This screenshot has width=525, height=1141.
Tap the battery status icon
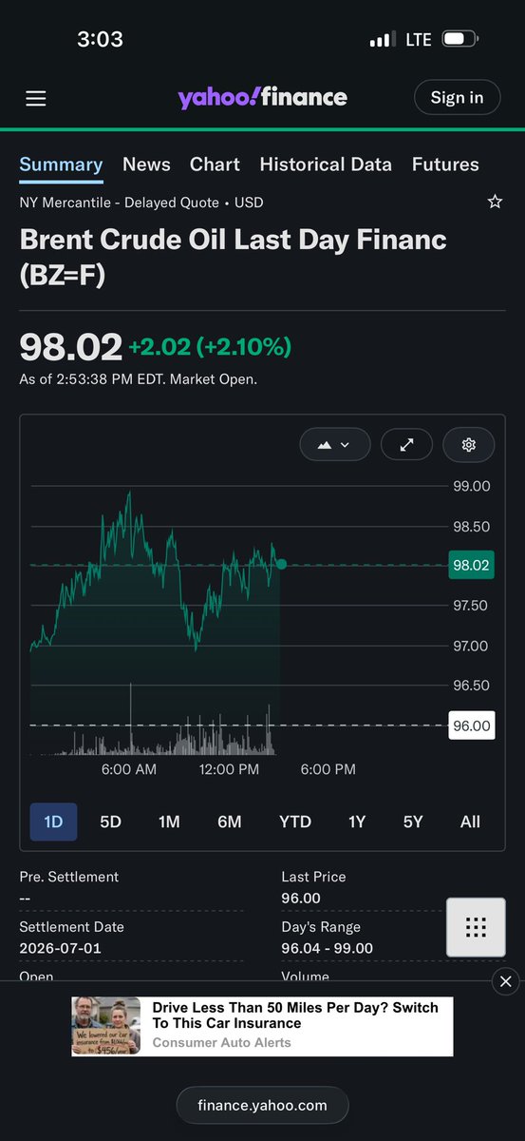460,39
